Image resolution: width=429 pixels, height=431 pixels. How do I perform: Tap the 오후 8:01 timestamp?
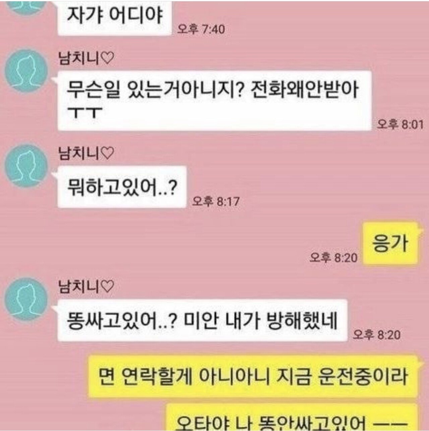pos(400,124)
